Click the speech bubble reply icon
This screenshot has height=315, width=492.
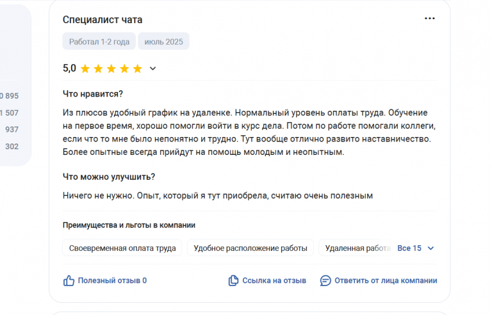(325, 280)
